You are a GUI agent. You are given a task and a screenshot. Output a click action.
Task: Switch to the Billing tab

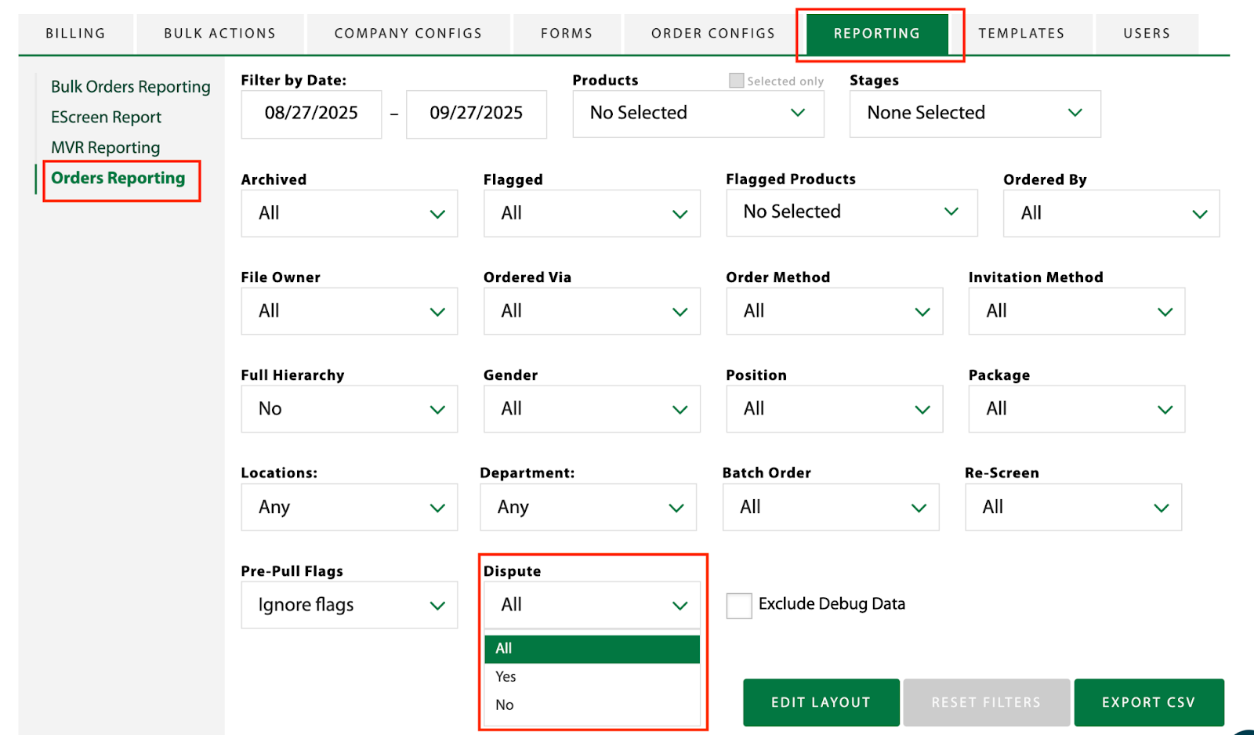[75, 34]
